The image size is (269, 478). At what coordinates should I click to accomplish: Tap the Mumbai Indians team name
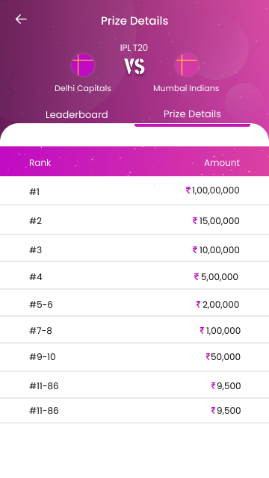(x=186, y=88)
